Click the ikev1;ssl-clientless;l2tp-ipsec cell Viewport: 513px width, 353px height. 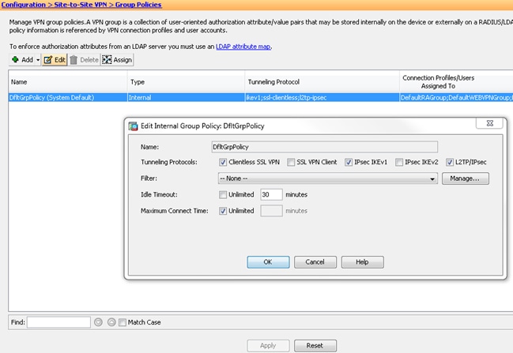click(x=322, y=97)
